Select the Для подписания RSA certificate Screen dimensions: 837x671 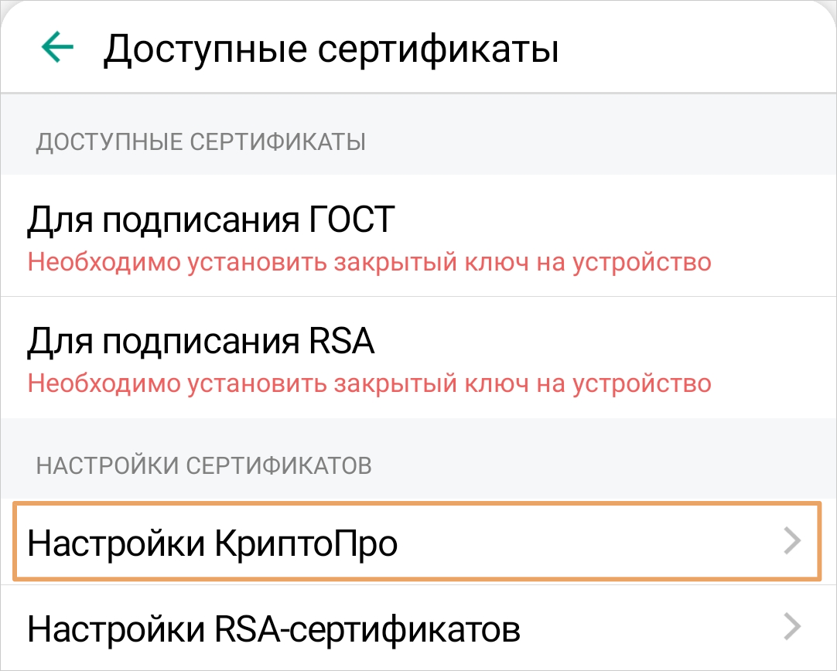click(x=200, y=341)
